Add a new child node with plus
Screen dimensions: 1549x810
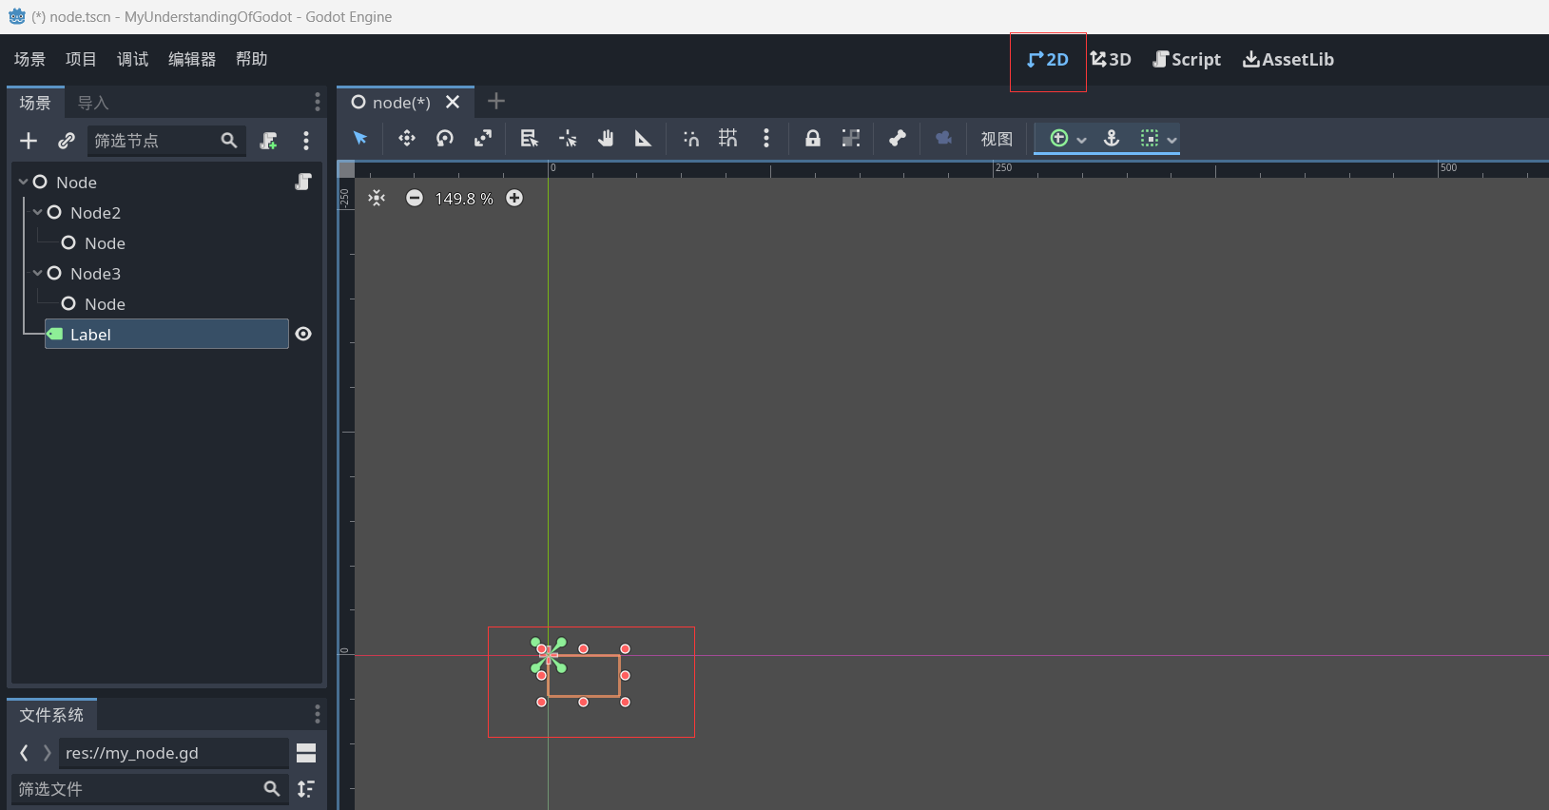(29, 141)
